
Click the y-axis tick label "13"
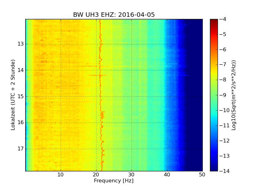[x=21, y=44]
